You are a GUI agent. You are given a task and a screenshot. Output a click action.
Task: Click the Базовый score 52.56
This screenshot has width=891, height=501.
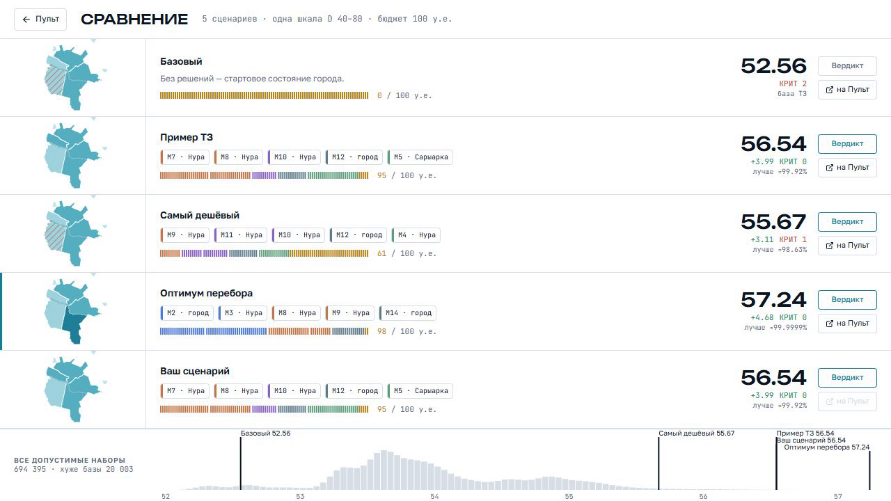[773, 66]
